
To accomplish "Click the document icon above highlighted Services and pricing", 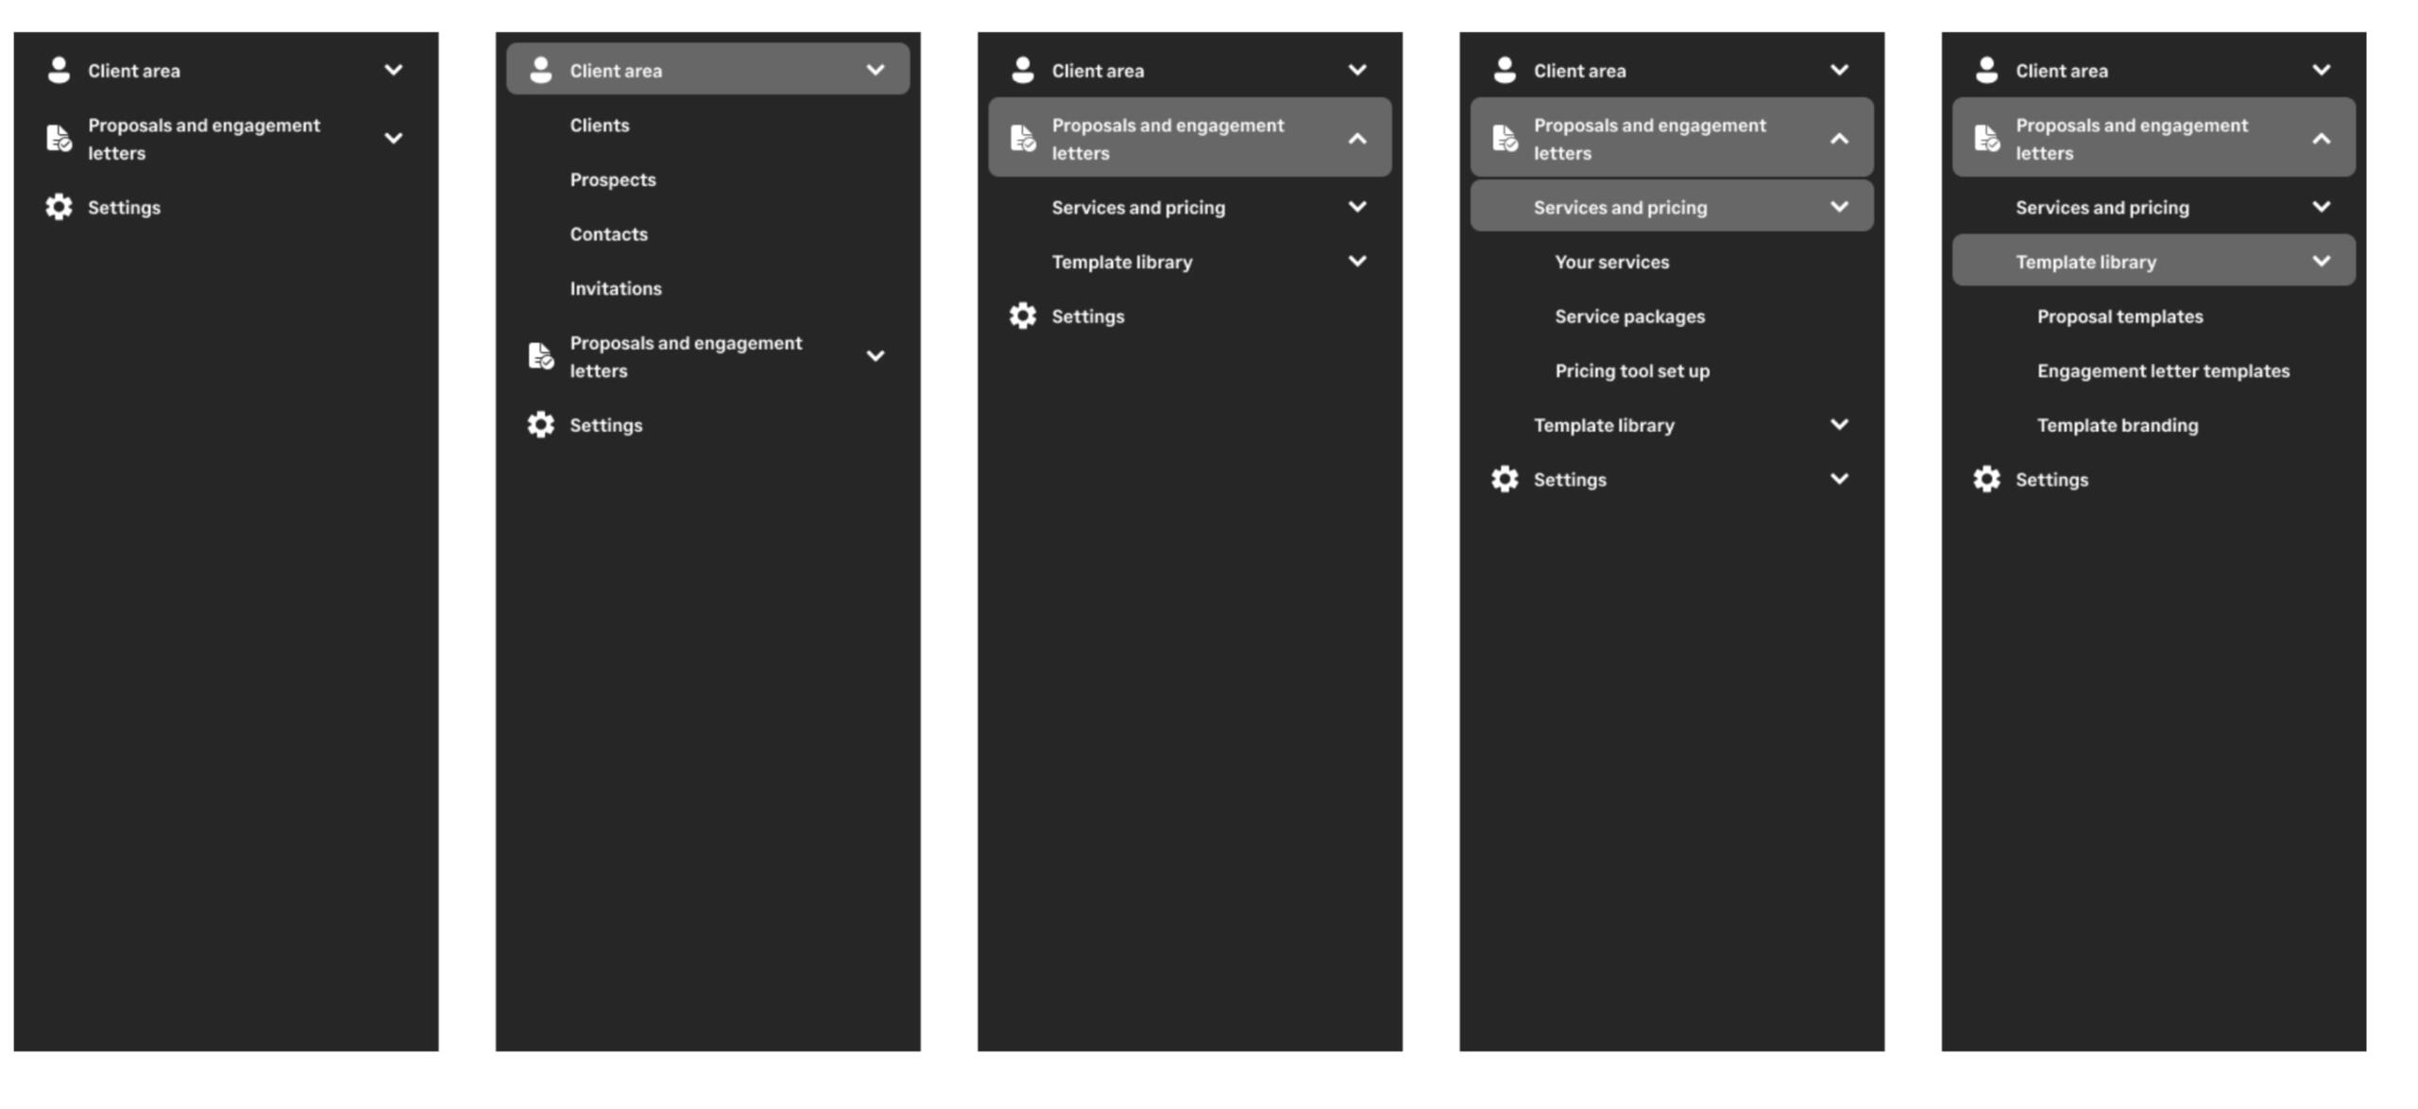I will pyautogui.click(x=1505, y=138).
